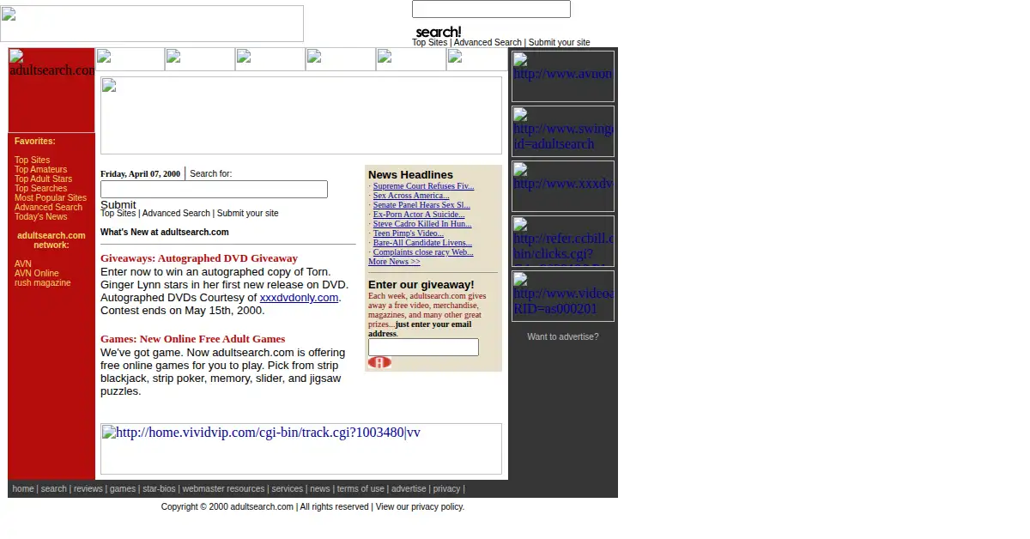
Task: Click the giveaway email address field
Action: pos(423,347)
